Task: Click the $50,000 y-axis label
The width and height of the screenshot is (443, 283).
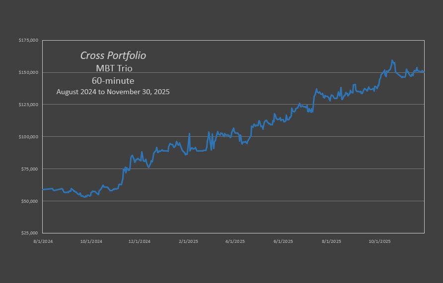Action: [x=30, y=201]
